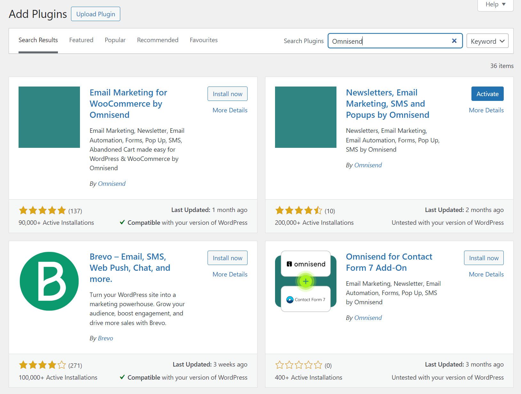The image size is (521, 394).
Task: Click '100,000+ Active Installations' text
Action: pos(58,377)
